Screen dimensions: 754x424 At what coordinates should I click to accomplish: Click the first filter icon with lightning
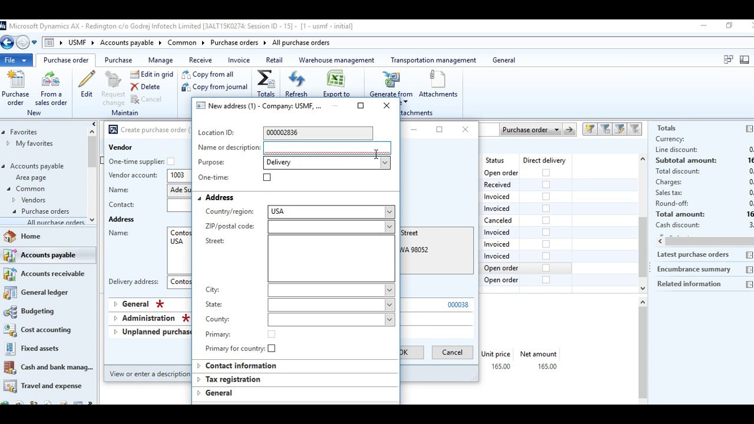[589, 130]
